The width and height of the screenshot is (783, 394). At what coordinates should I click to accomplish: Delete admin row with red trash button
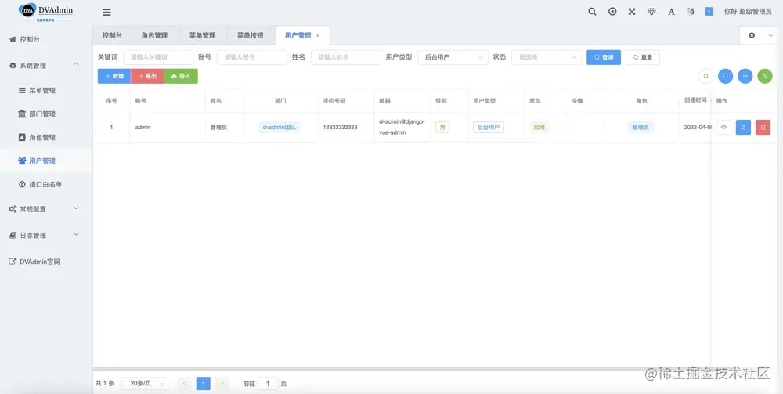[763, 128]
